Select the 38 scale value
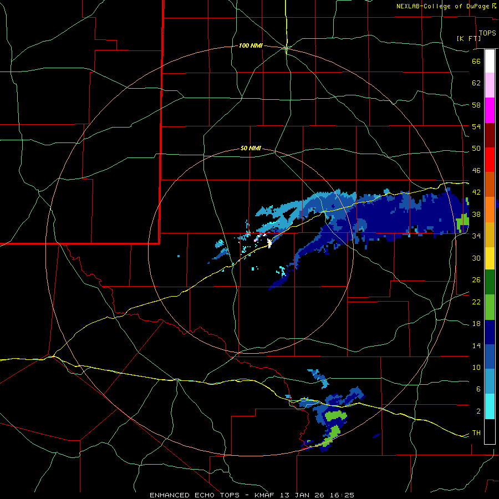Screen dimensions: 499x499 pos(476,214)
